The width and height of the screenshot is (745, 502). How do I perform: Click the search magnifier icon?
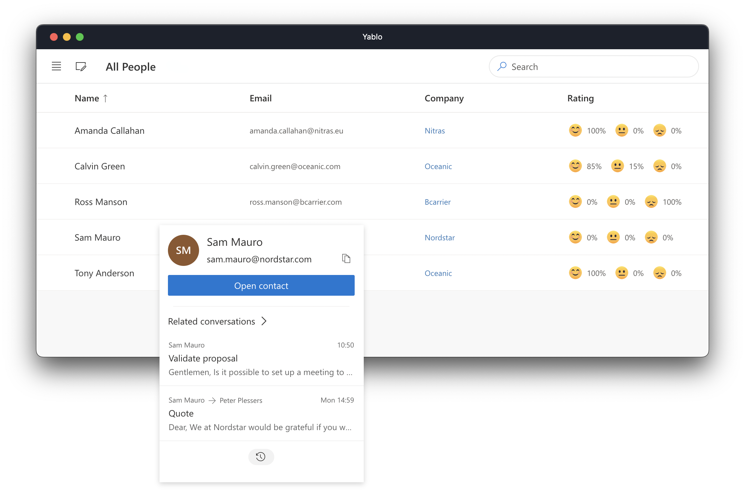click(x=502, y=66)
